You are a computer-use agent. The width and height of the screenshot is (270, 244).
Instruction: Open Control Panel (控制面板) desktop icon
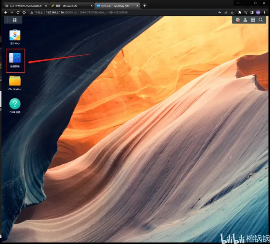point(15,60)
